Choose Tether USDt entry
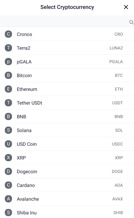This screenshot has height=218, width=134. [67, 103]
